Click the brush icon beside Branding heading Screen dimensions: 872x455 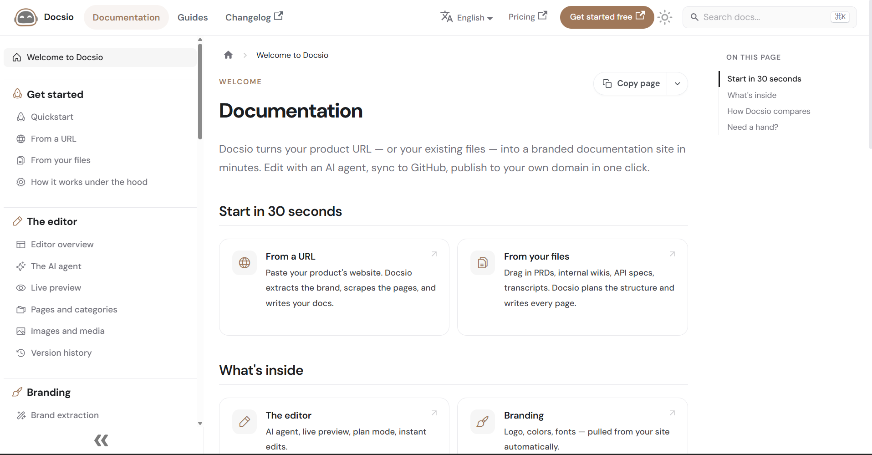[x=17, y=392]
